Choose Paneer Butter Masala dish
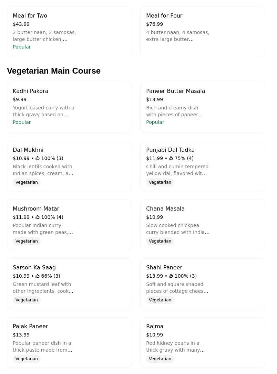Image resolution: width=277 pixels, height=374 pixels. [x=203, y=107]
